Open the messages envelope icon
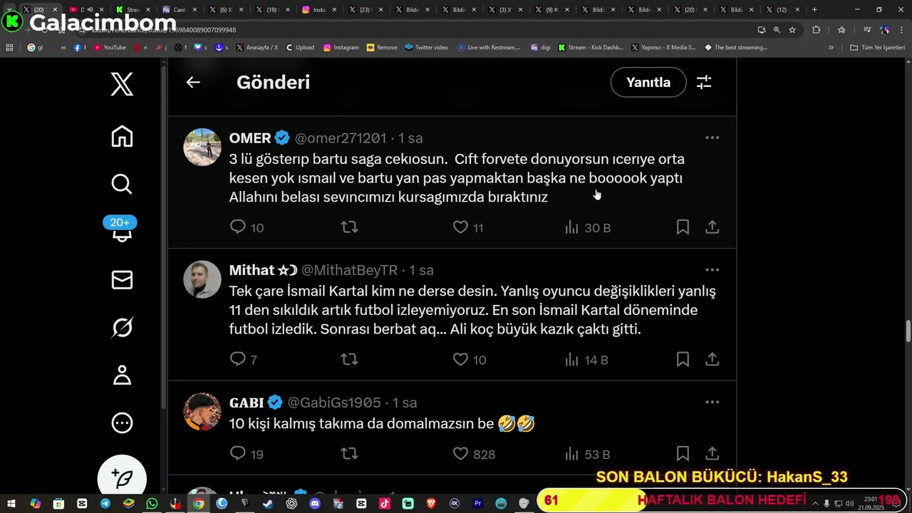Image resolution: width=912 pixels, height=513 pixels. pyautogui.click(x=122, y=279)
